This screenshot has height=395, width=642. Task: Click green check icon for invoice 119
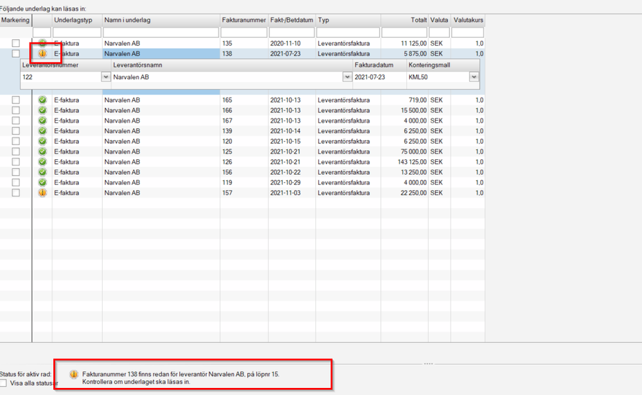(42, 182)
